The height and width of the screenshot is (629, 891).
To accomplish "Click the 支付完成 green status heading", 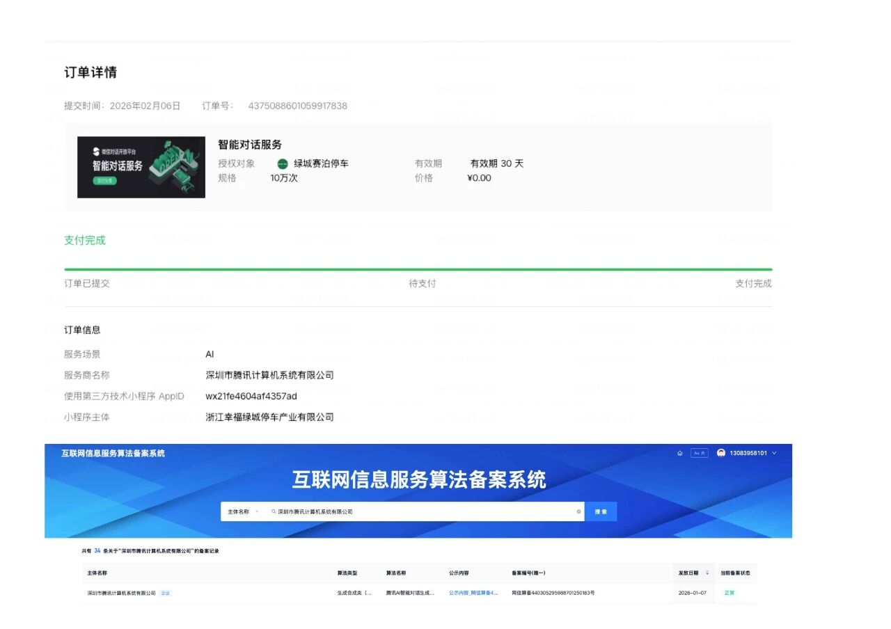I will (85, 240).
